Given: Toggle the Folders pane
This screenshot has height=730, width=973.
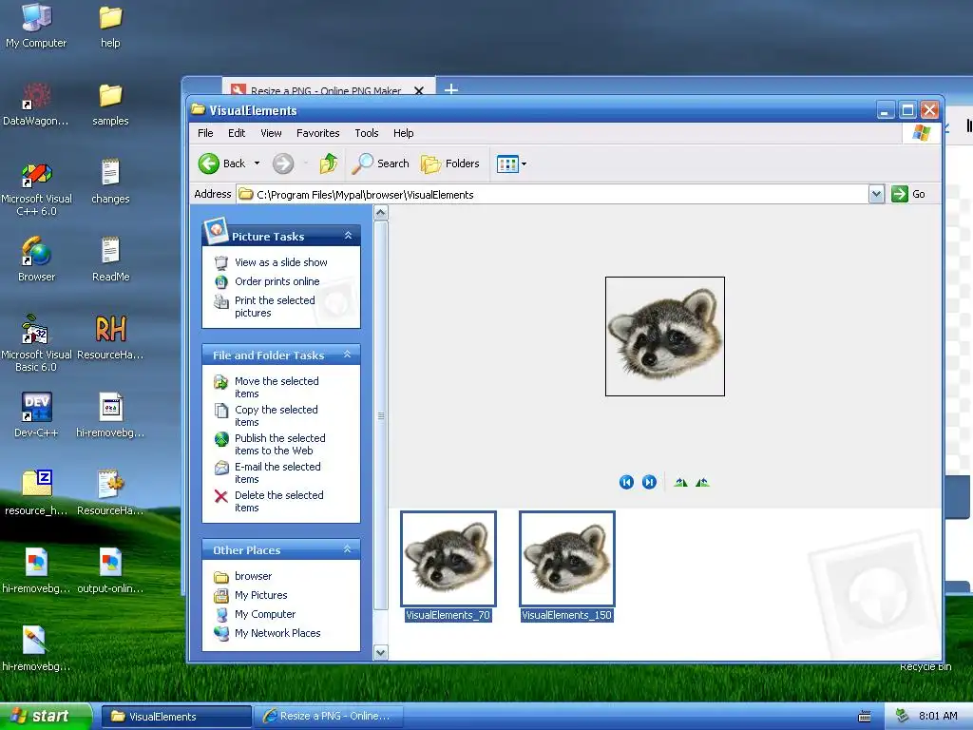Looking at the screenshot, I should click(x=449, y=163).
